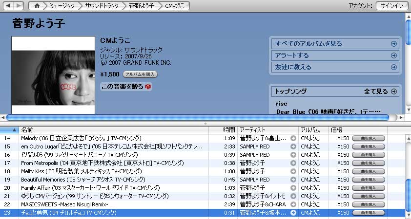The width and height of the screenshot is (411, 219).
Task: Open the ミュージック breadcrumb
Action: (x=62, y=6)
